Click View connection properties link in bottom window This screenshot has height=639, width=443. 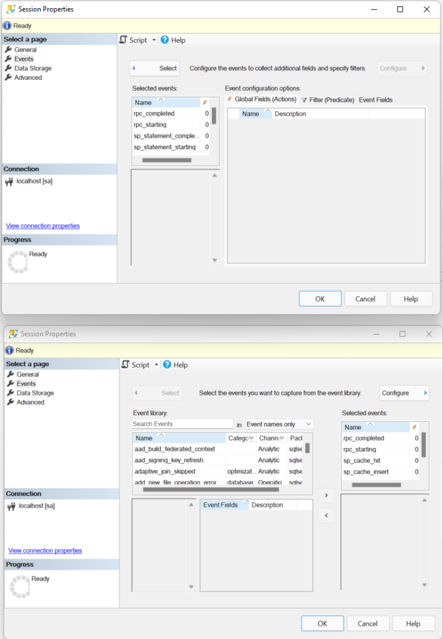pyautogui.click(x=46, y=550)
